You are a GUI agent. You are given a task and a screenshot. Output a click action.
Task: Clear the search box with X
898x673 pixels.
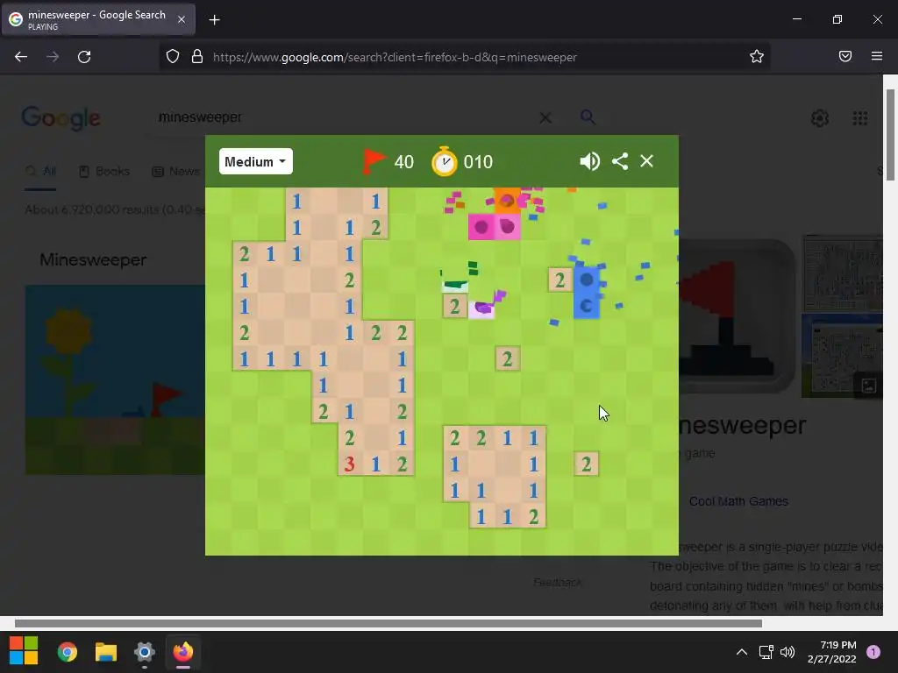click(545, 118)
